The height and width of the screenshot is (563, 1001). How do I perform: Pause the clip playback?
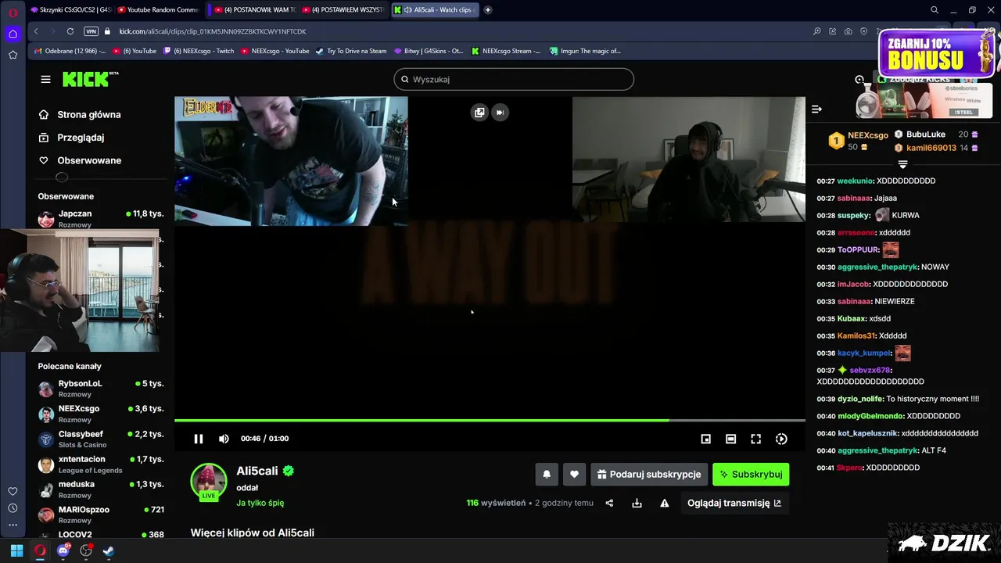click(199, 439)
